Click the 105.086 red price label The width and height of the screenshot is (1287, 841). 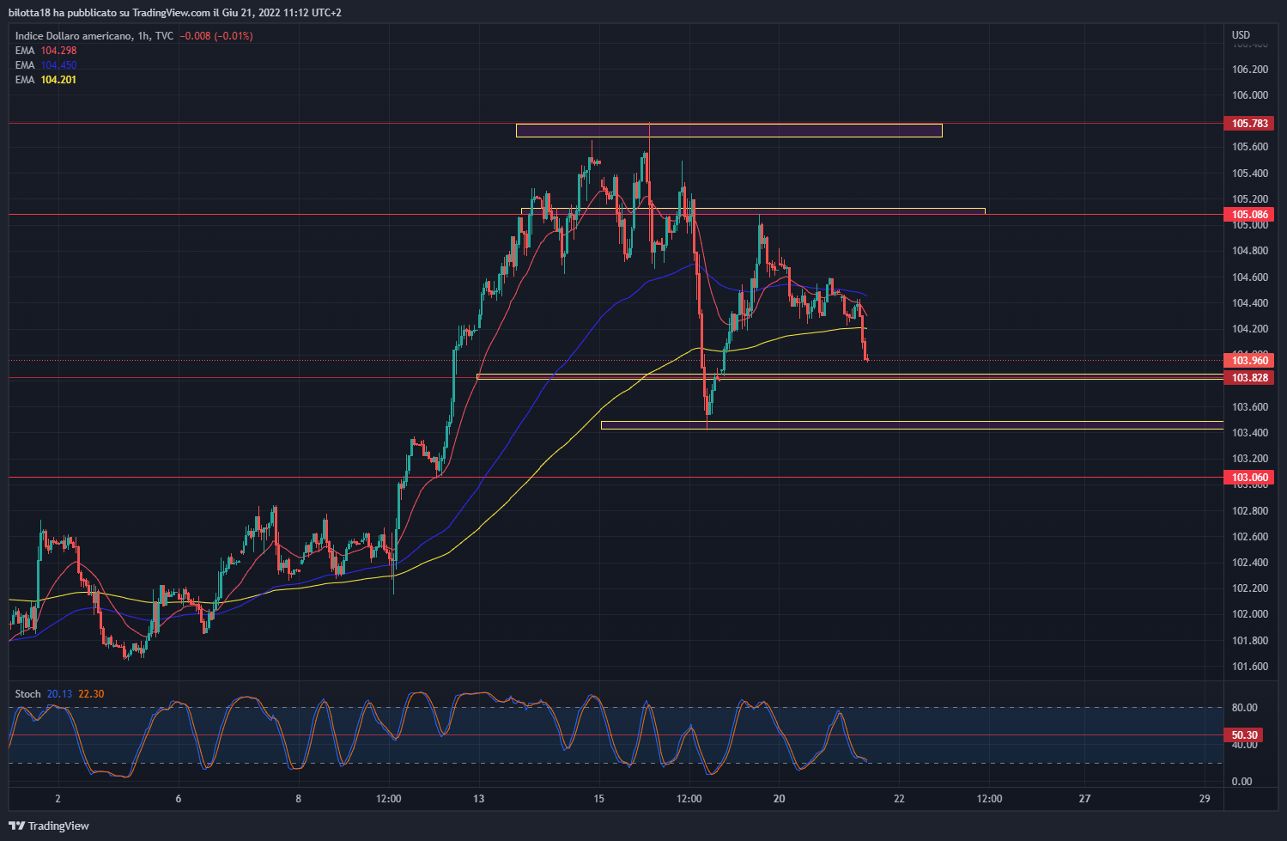point(1249,215)
